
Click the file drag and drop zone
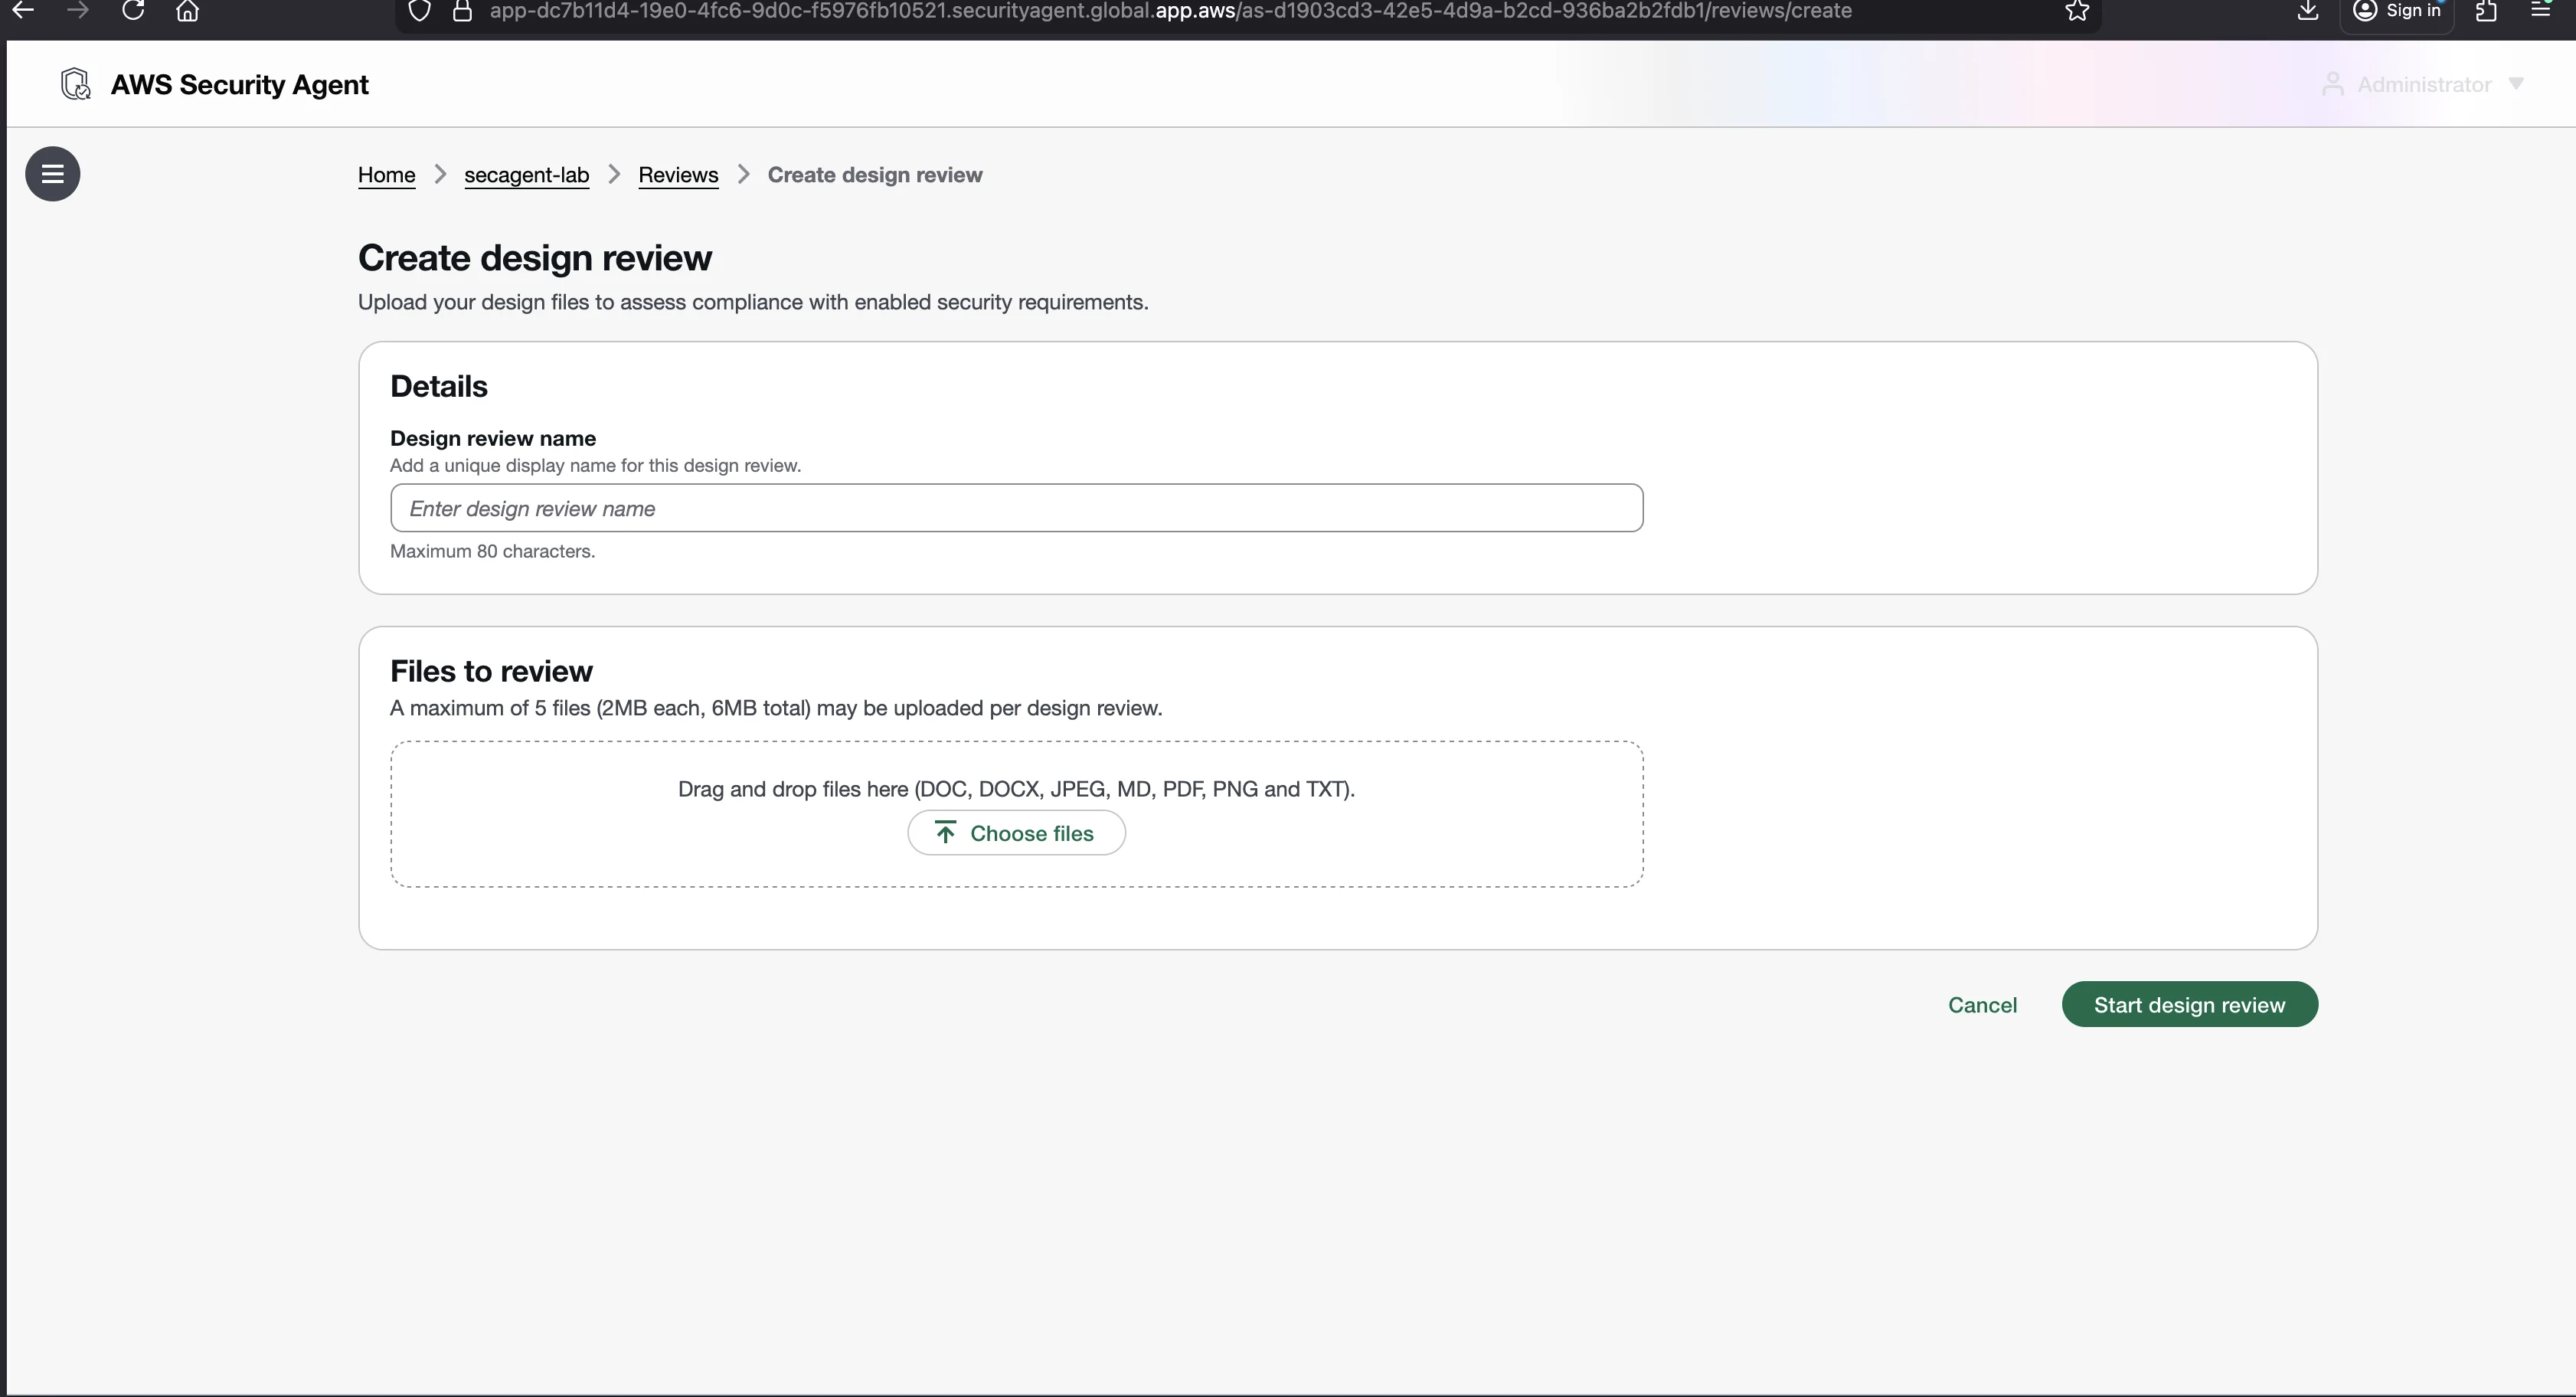click(x=1016, y=814)
